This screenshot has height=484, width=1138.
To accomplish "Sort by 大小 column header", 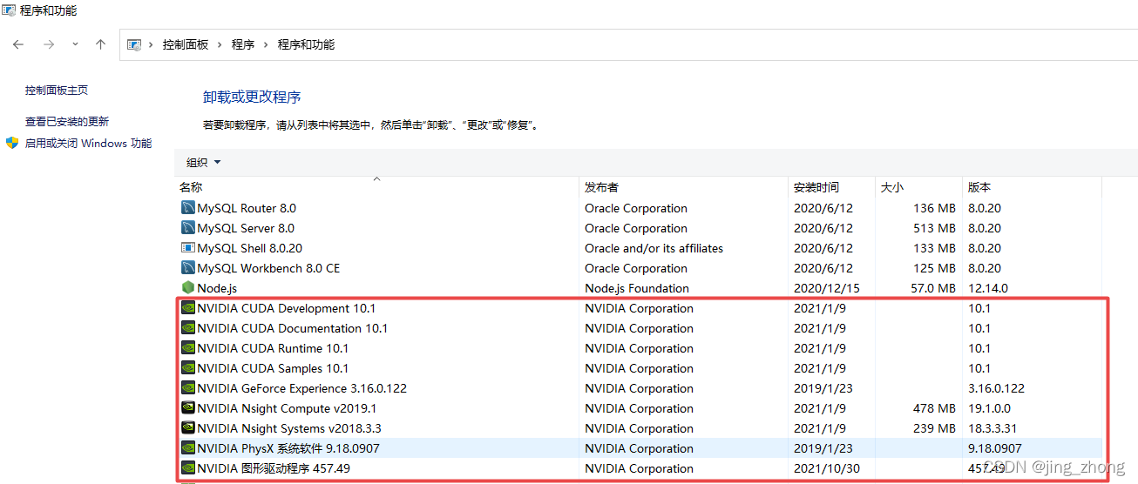I will coord(892,187).
